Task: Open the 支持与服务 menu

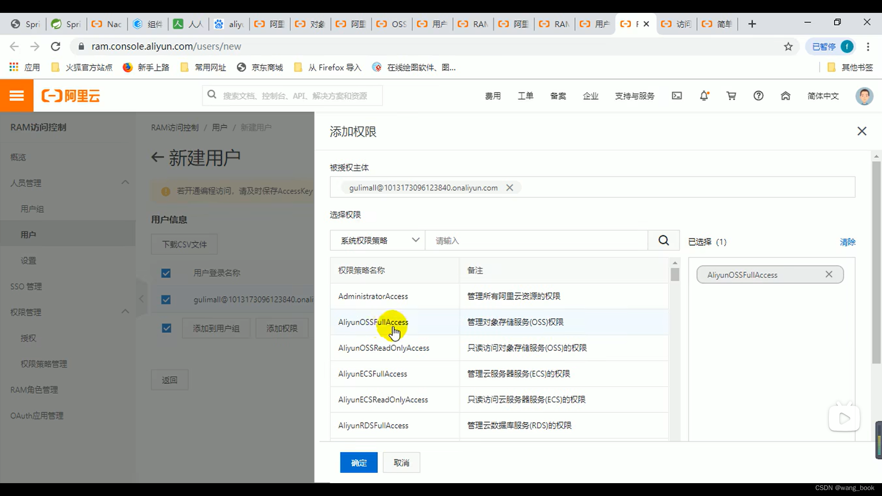Action: pos(634,96)
